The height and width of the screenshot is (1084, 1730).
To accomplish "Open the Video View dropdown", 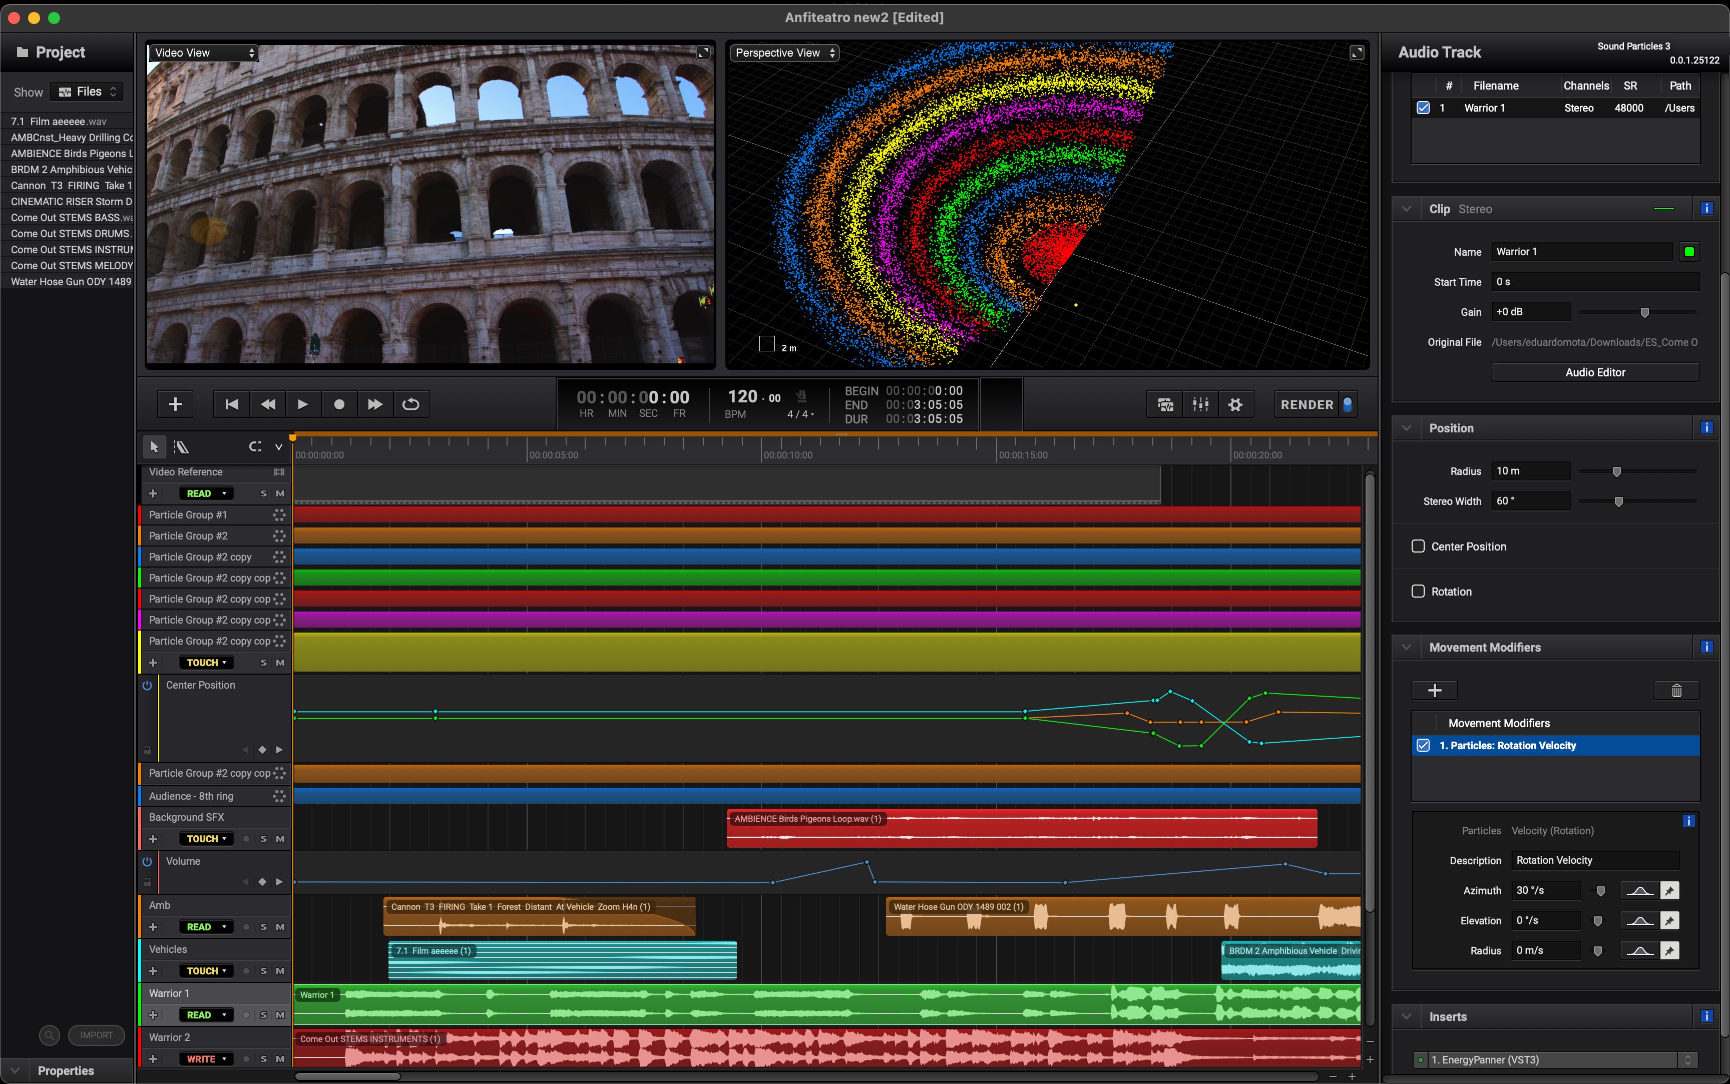I will (x=204, y=53).
